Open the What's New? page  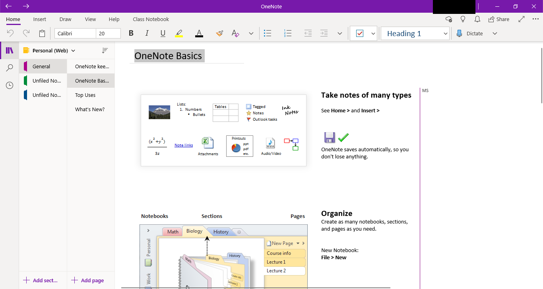pos(91,109)
